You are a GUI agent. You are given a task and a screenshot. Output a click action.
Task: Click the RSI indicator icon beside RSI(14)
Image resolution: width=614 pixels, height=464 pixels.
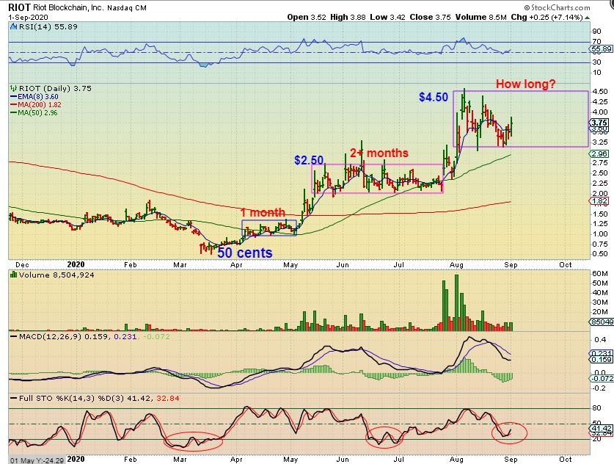tap(14, 26)
